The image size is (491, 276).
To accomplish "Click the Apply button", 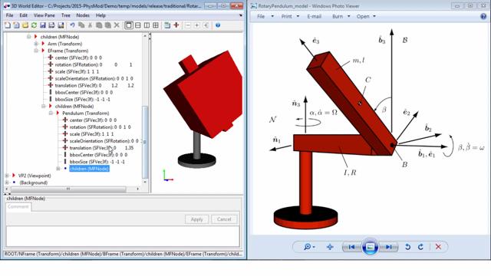I will [x=196, y=219].
